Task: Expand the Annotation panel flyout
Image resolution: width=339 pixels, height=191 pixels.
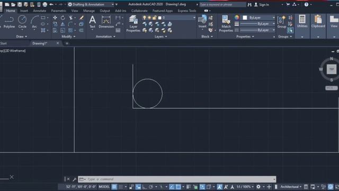Action: 105,37
